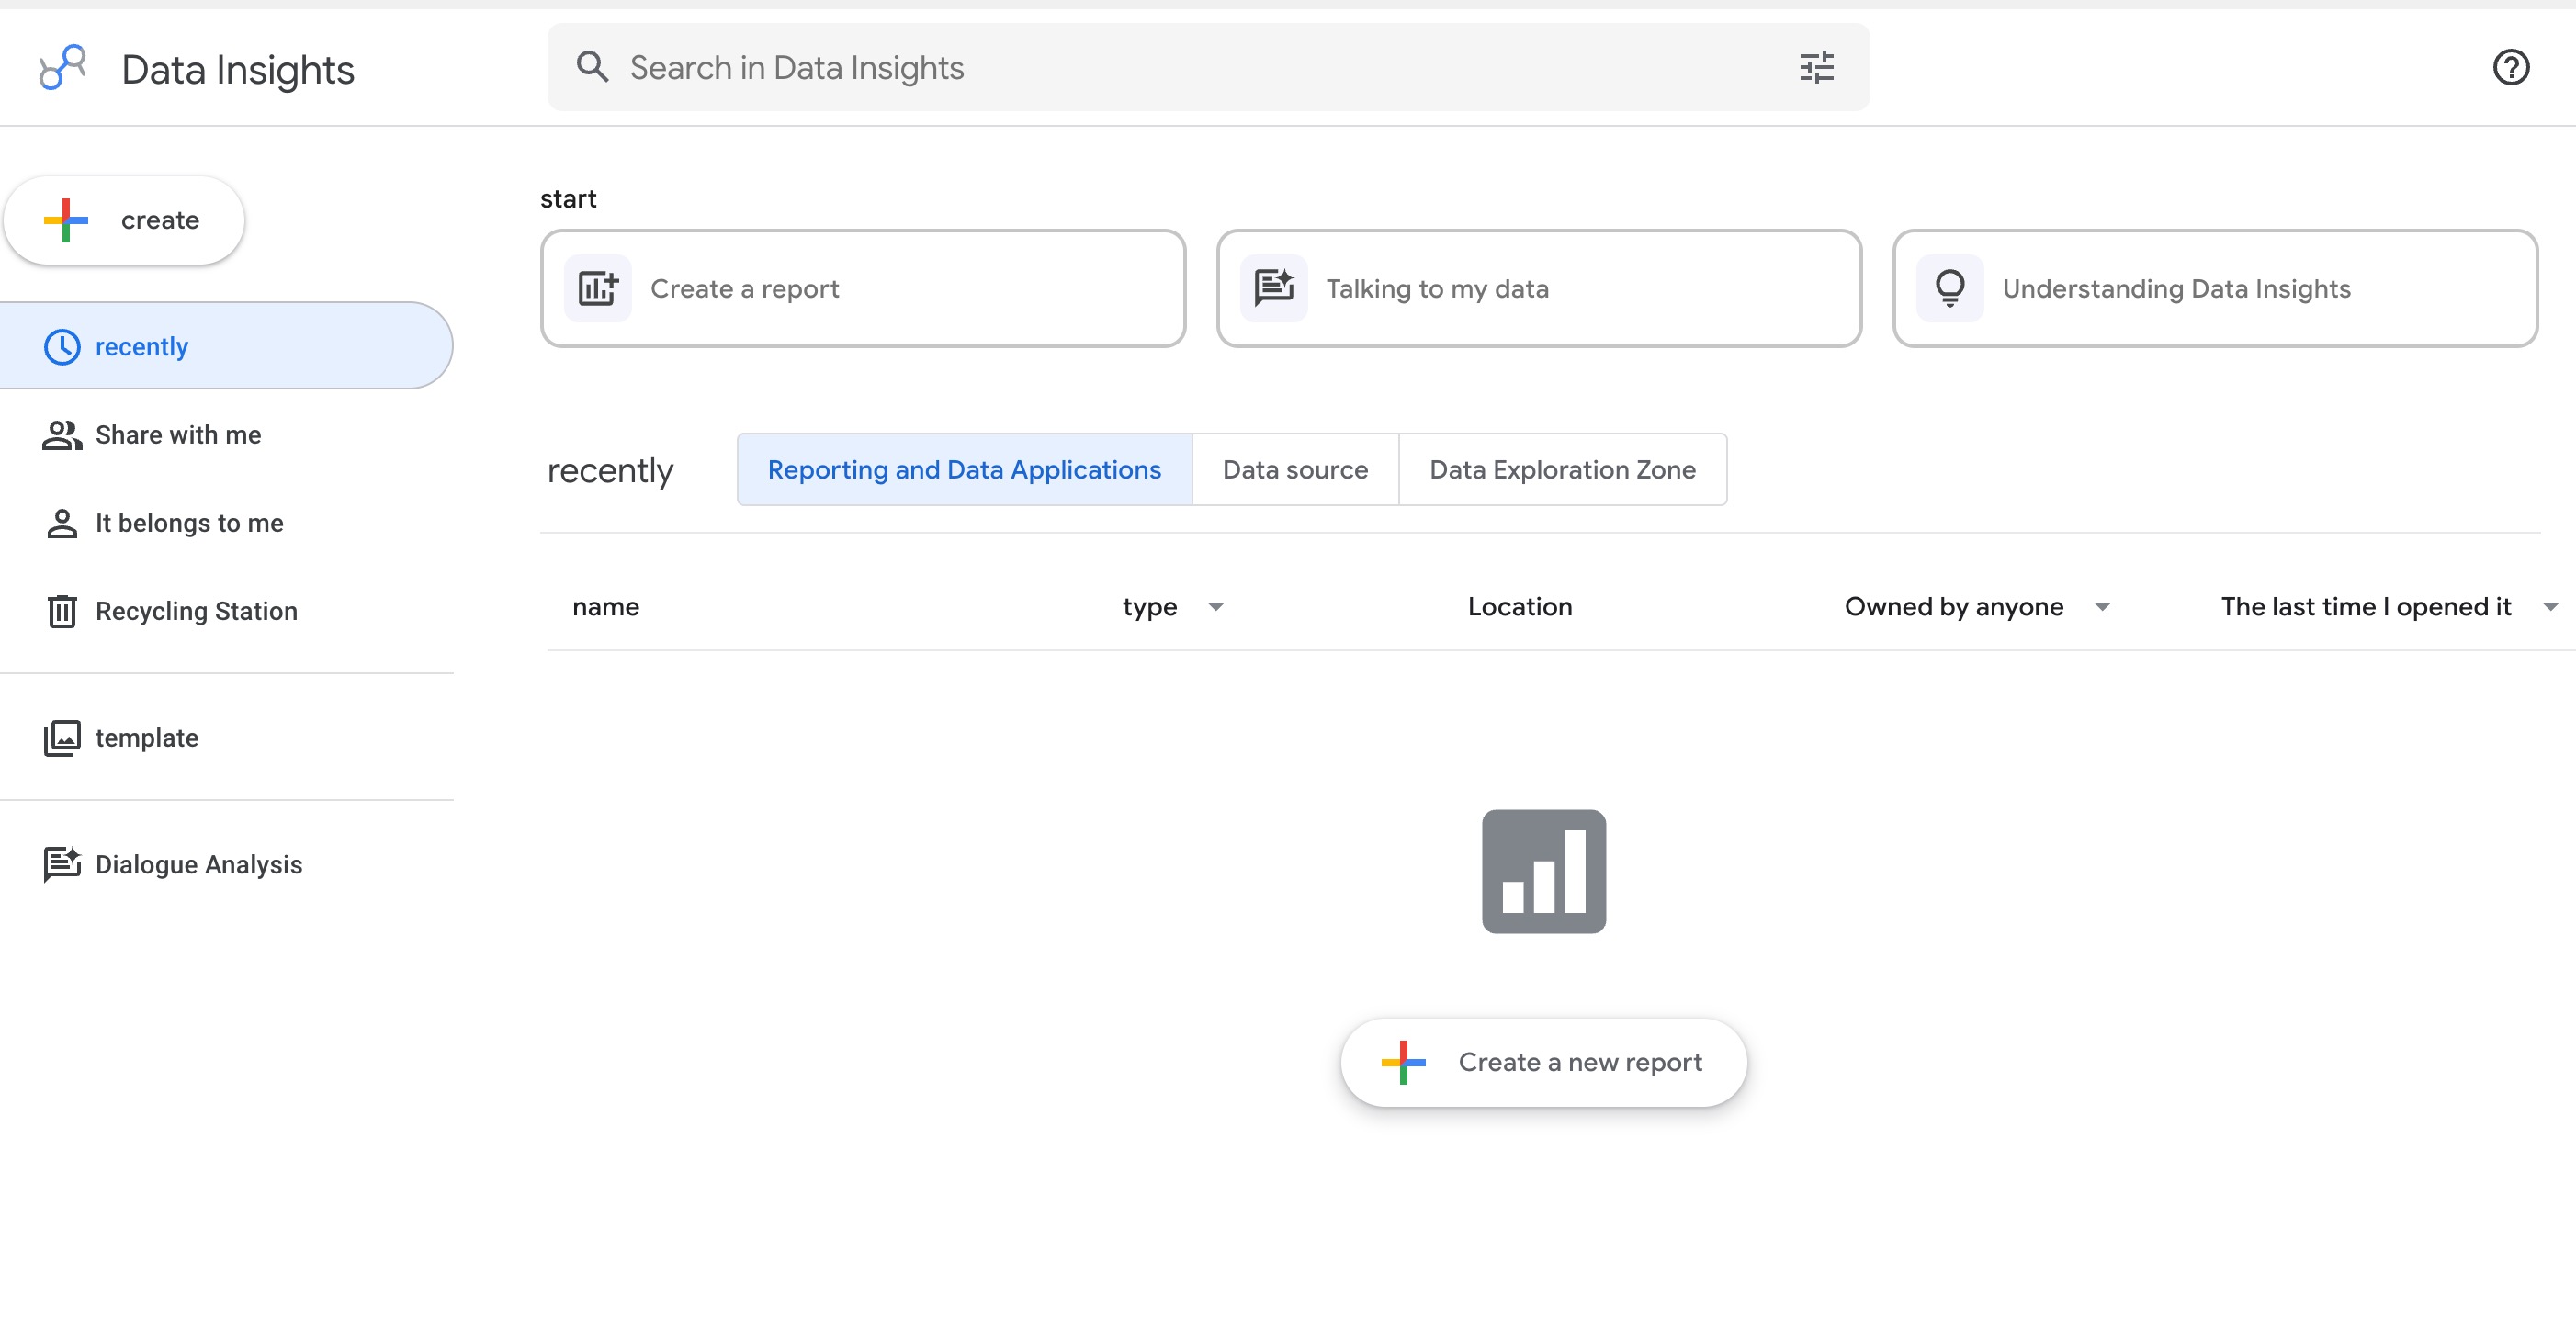Click the gray bar chart placeholder icon
The image size is (2576, 1341).
click(1544, 872)
